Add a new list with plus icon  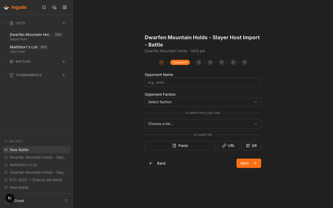(64, 23)
